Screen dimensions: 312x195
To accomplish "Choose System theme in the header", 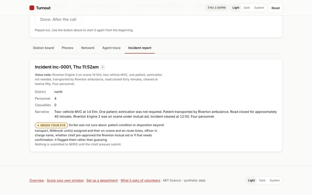I will pos(259,8).
